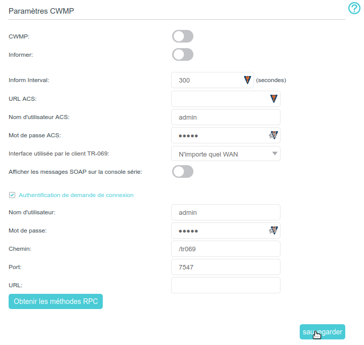Click the Nom d'utilisateur ACS field

tap(226, 117)
